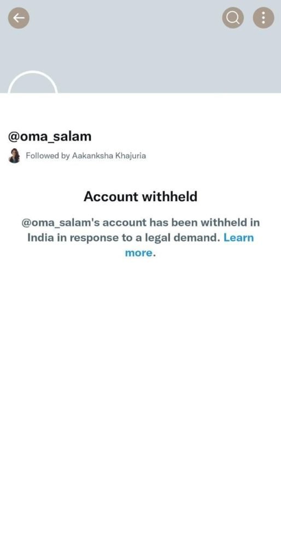The image size is (281, 560).
Task: Click the 'Followed by' label text
Action: click(x=48, y=156)
